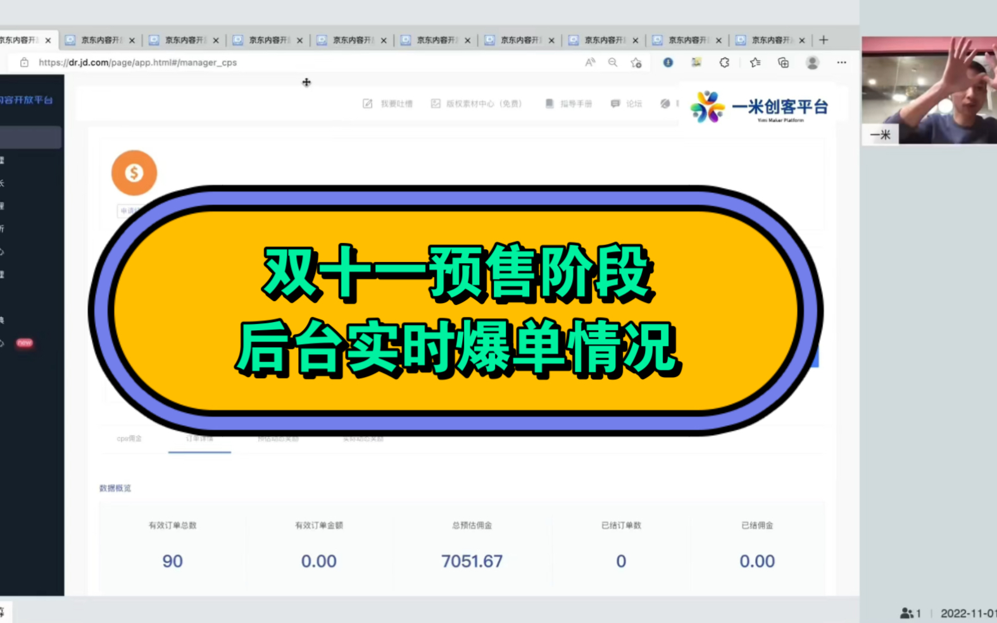Click the 2022-11-01 date display
Screen dimensions: 997x623
pyautogui.click(x=968, y=613)
